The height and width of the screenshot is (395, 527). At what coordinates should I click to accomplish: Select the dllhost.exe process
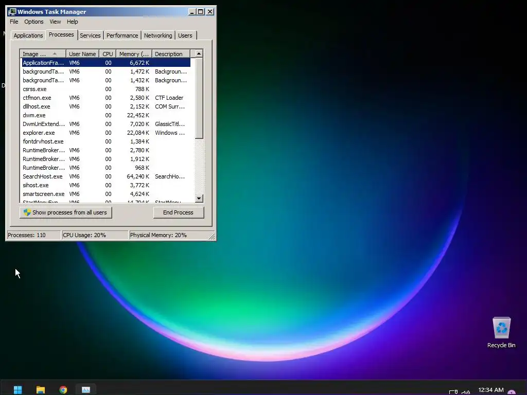106,106
